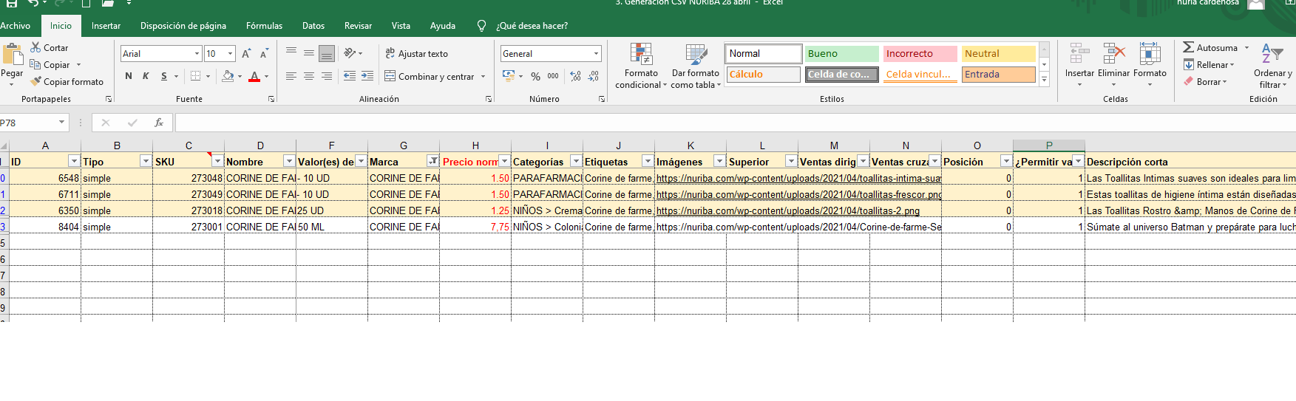Switch to Disposición de página tab
1296x401 pixels.
click(x=183, y=26)
